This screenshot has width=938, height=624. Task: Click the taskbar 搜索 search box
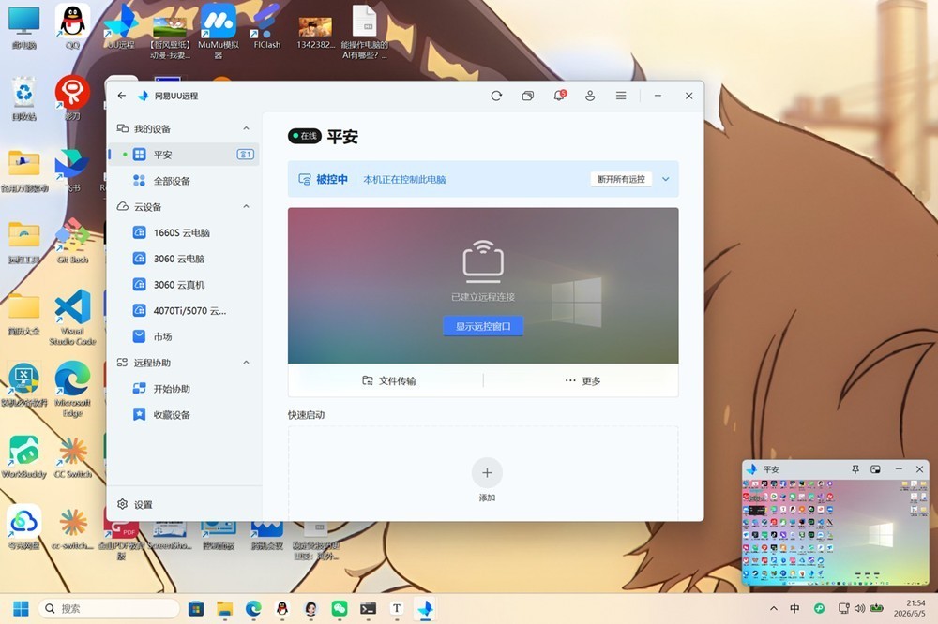tap(109, 608)
